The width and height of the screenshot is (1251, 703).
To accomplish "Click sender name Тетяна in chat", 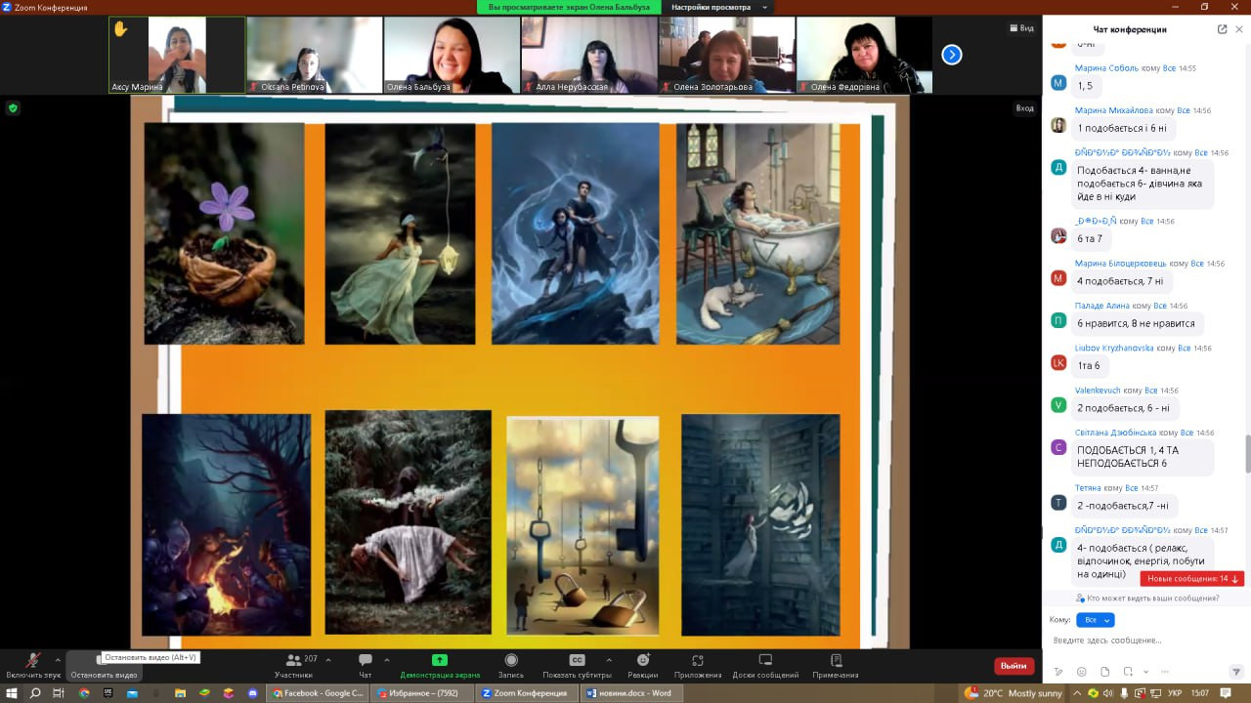I will [1089, 487].
